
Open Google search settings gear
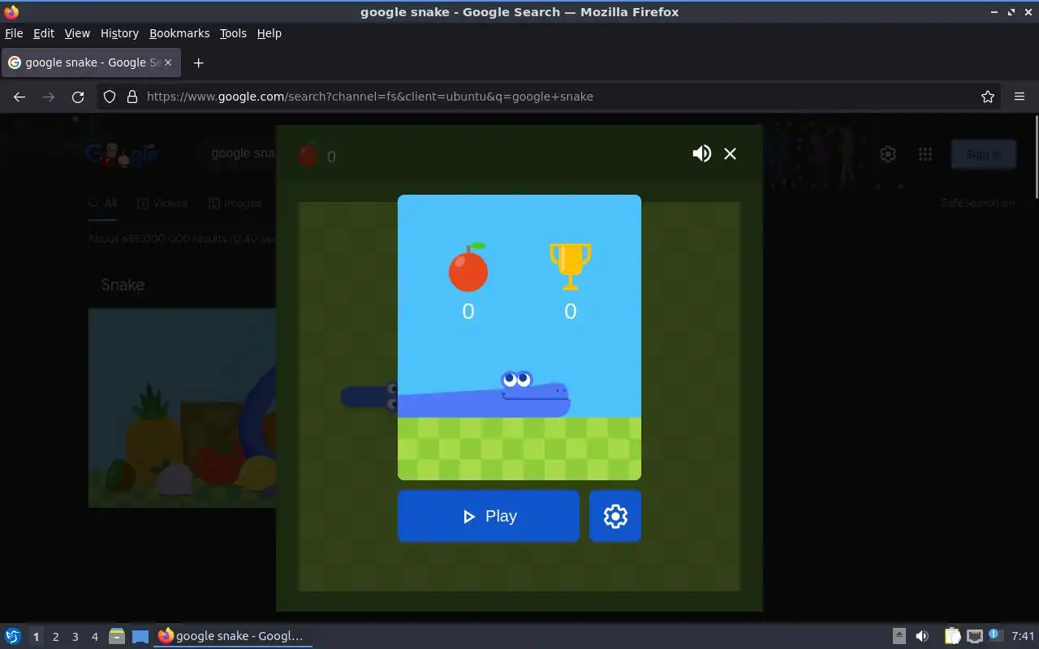pos(888,154)
